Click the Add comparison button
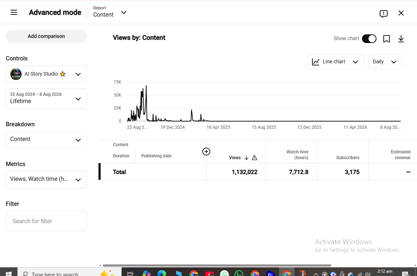Viewport: 417px width, 276px height. pos(46,37)
